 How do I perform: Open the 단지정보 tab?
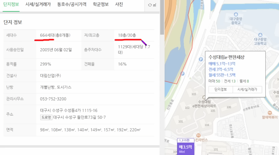pos(11,4)
